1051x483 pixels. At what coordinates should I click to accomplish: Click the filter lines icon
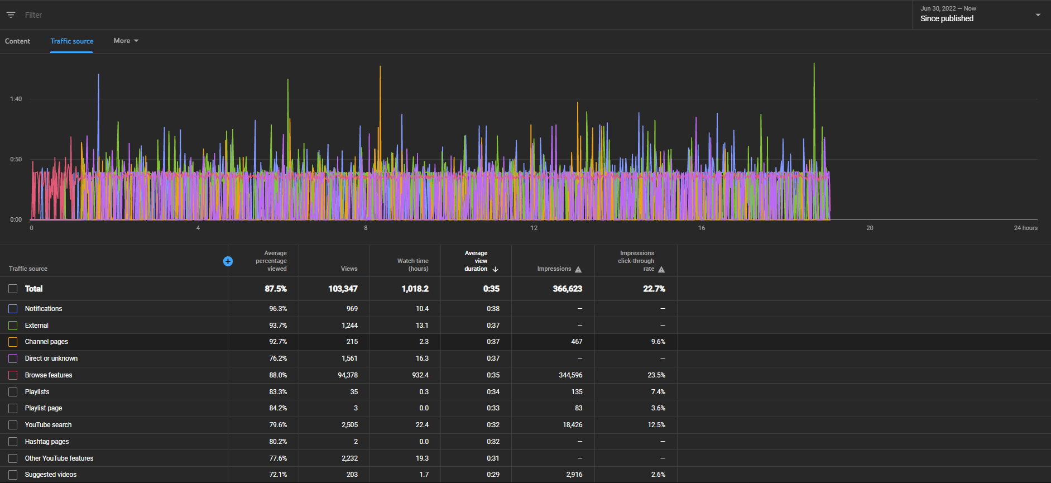(11, 15)
